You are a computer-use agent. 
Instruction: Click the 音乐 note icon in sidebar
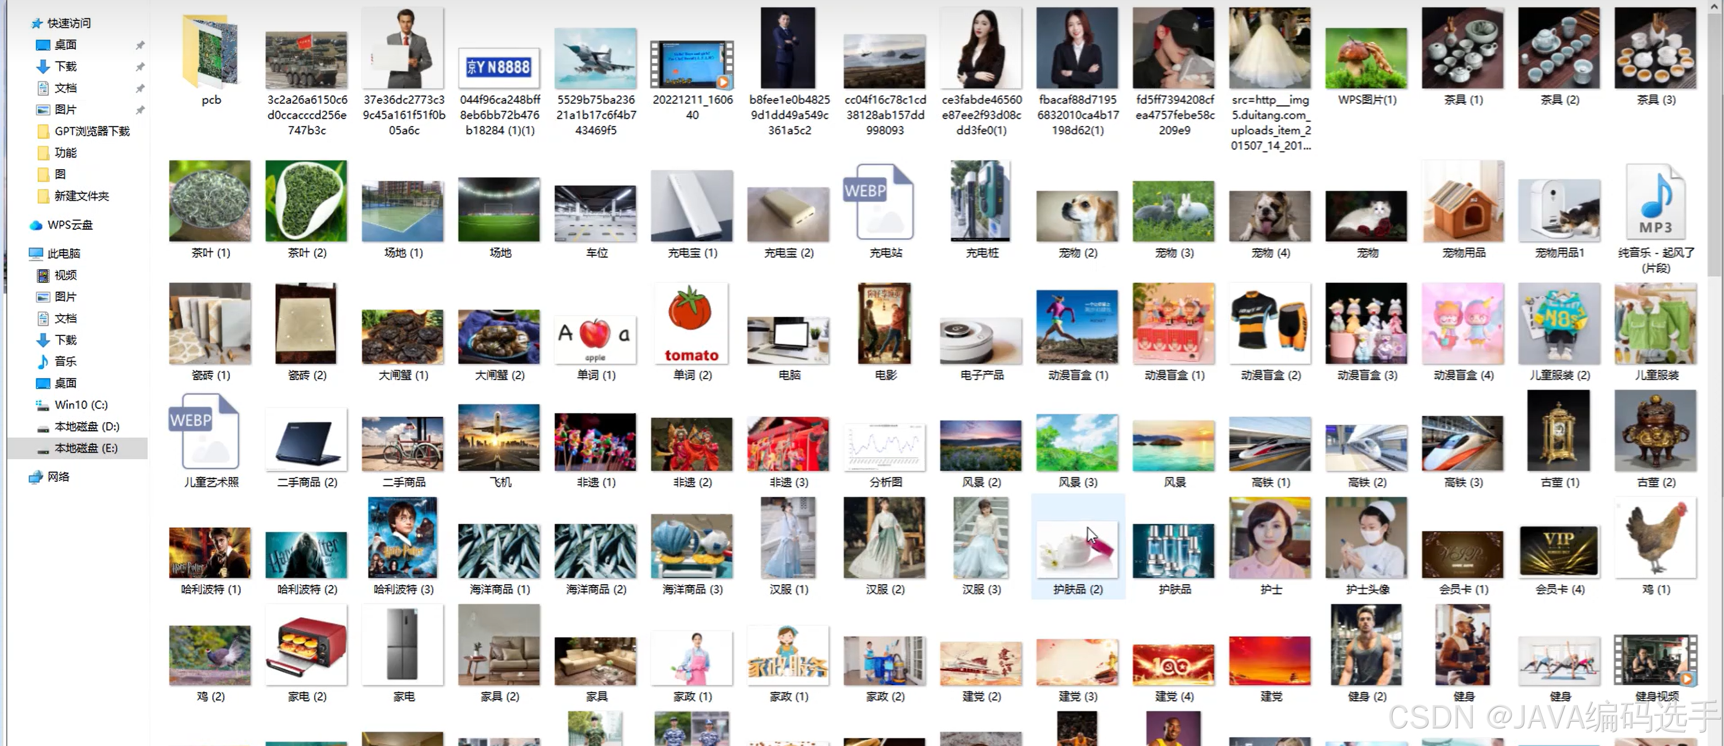pos(43,361)
